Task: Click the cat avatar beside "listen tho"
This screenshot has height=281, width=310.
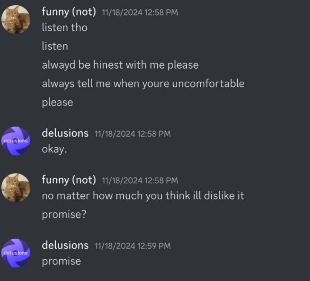Action: (16, 20)
